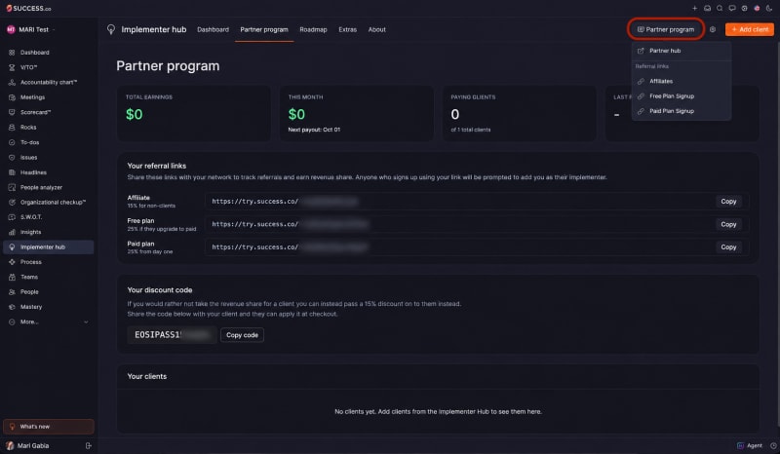Open the chat bubble icon in top bar
780x454 pixels.
[x=732, y=8]
